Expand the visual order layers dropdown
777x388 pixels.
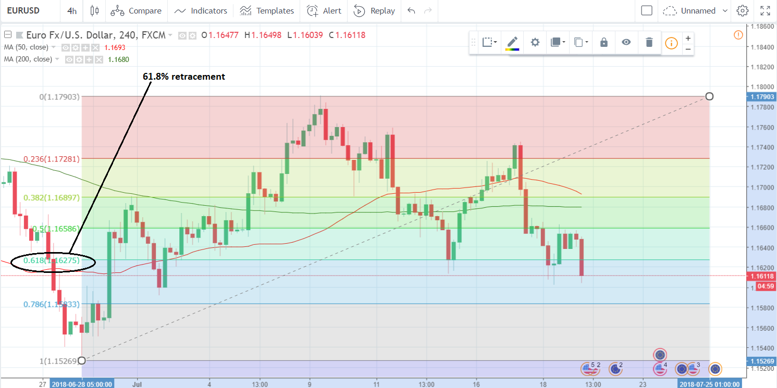pyautogui.click(x=558, y=43)
